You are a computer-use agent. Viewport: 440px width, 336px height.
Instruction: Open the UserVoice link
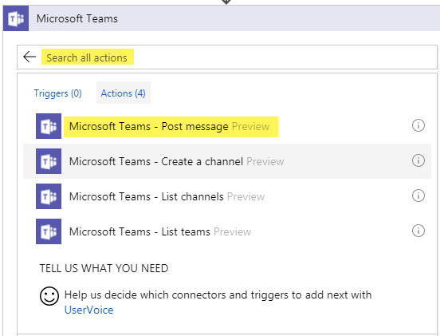89,310
